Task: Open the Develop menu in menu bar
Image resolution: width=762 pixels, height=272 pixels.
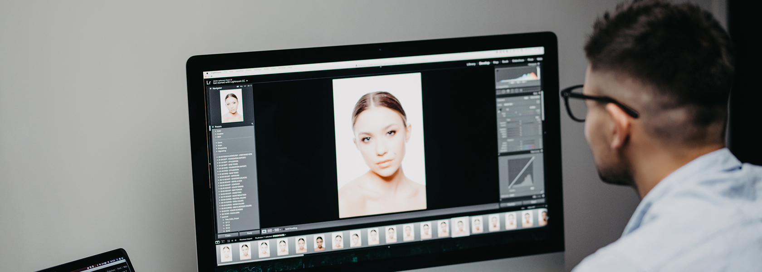Action: pos(239,71)
